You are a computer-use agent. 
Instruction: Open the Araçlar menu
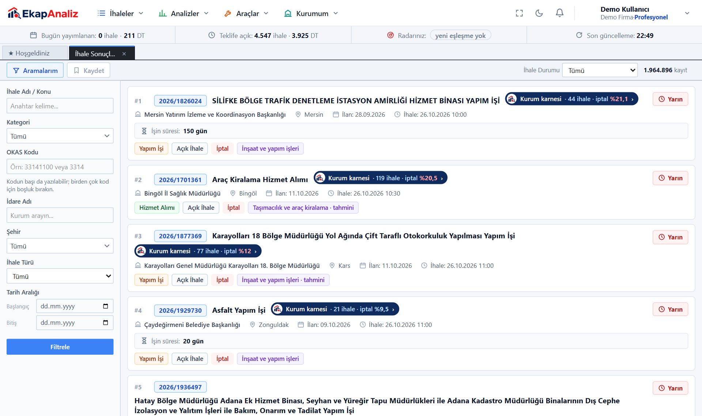tap(247, 14)
